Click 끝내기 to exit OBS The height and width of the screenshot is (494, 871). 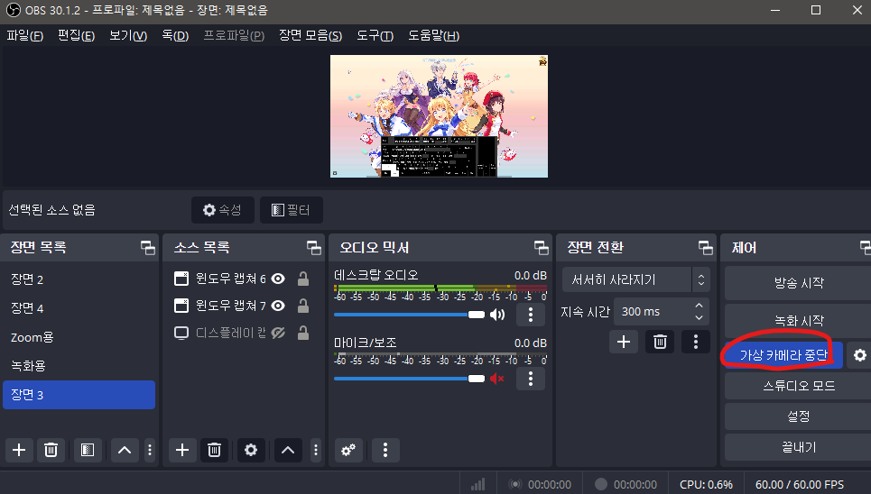point(798,447)
